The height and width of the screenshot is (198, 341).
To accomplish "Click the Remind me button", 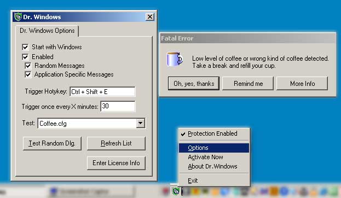I will tap(248, 84).
